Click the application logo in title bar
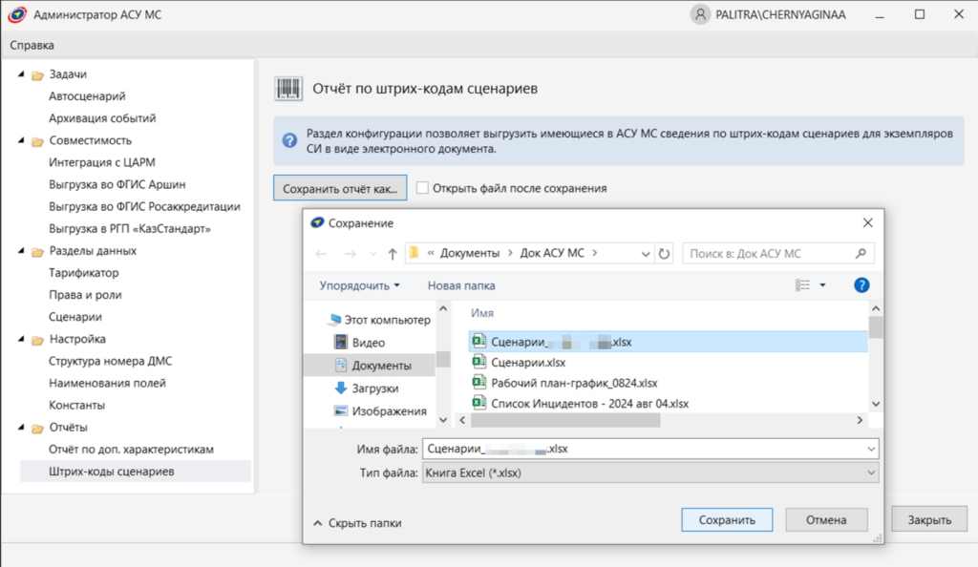Image resolution: width=978 pixels, height=567 pixels. click(x=17, y=14)
